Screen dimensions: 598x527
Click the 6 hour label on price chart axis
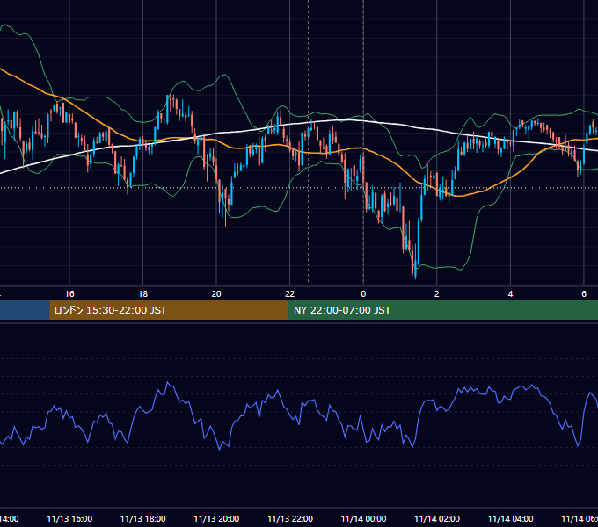click(584, 294)
